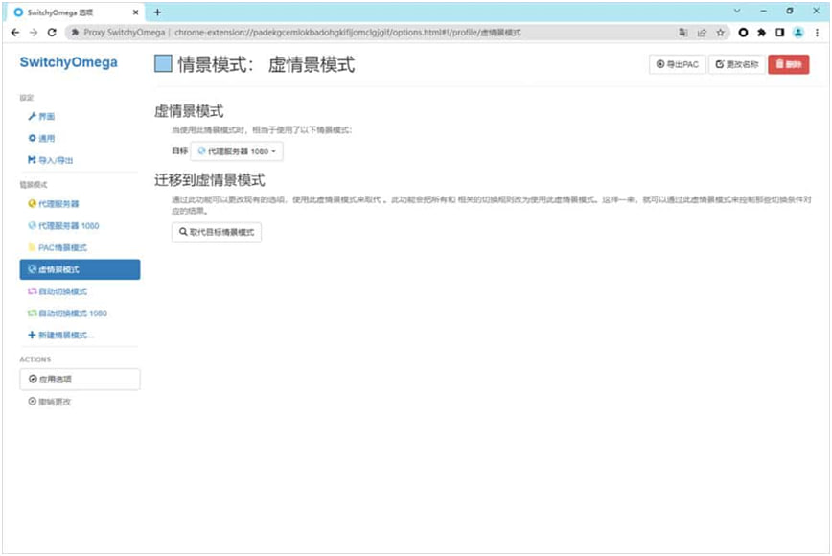832x556 pixels.
Task: Click the SwitchyOmega logo link
Action: click(68, 62)
